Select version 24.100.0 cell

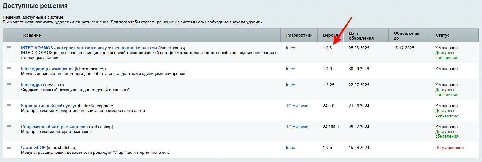tap(331, 127)
